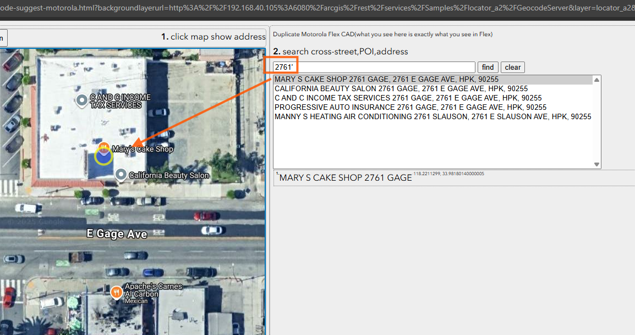Choose MANNY S HEATING AIR CONDITIONING entry

pyautogui.click(x=433, y=117)
